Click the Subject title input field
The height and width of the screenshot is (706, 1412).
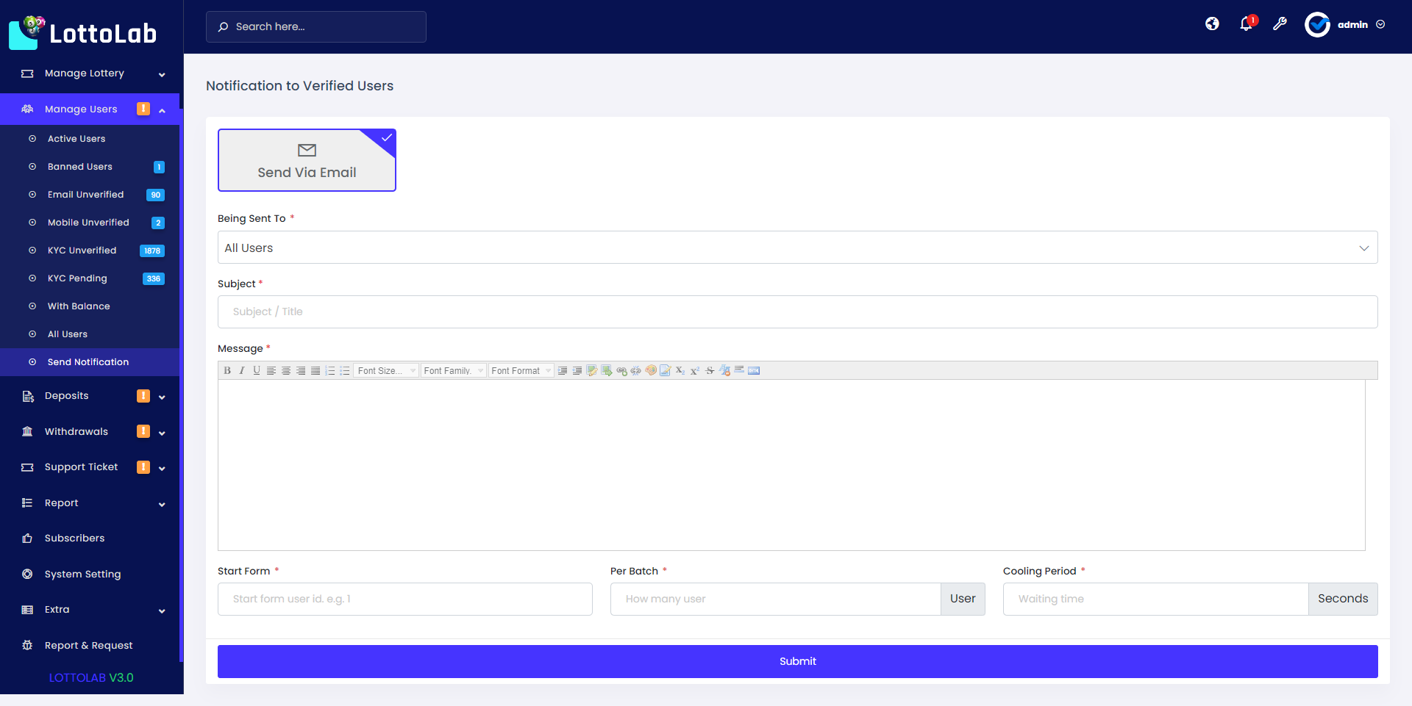coord(797,311)
